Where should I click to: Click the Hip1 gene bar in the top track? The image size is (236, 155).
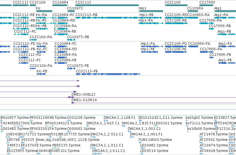(x=151, y=11)
